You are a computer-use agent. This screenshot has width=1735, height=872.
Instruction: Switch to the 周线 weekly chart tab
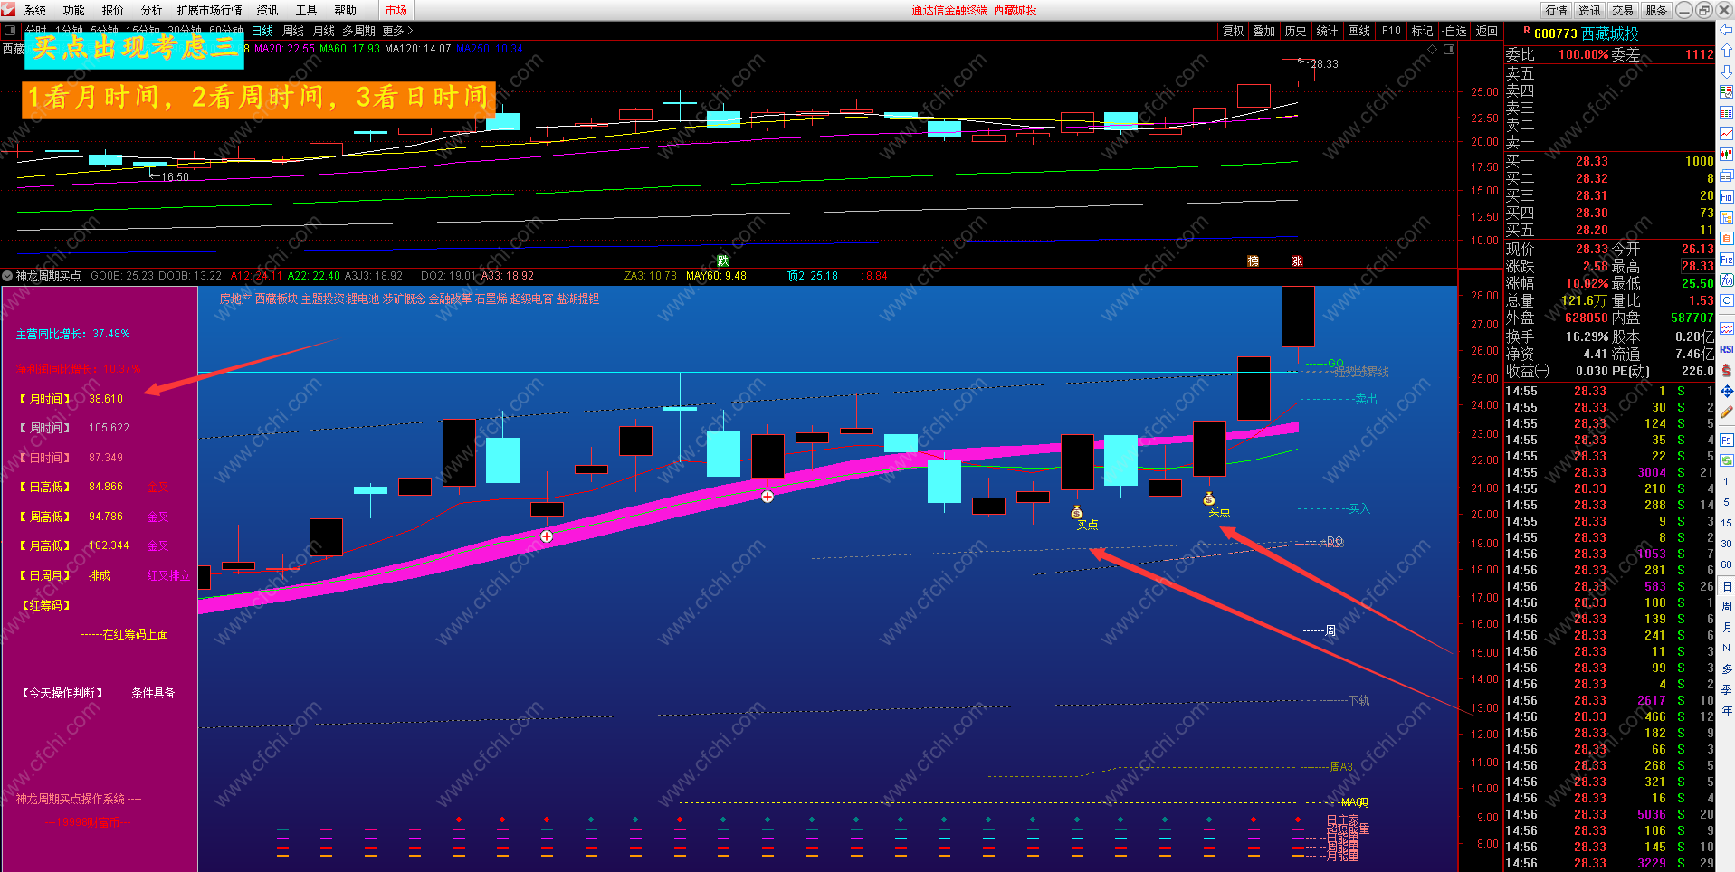coord(293,31)
